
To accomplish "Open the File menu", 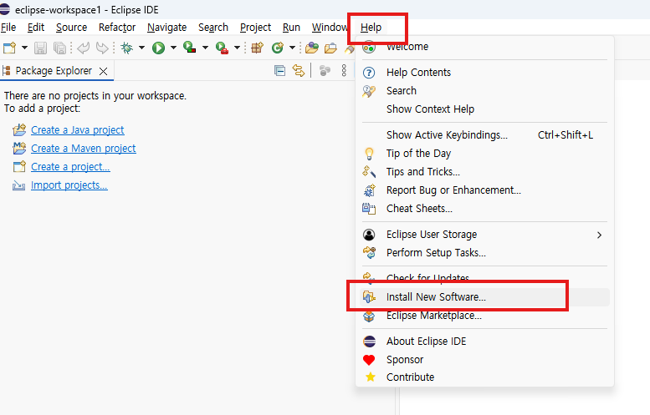I will coord(8,28).
